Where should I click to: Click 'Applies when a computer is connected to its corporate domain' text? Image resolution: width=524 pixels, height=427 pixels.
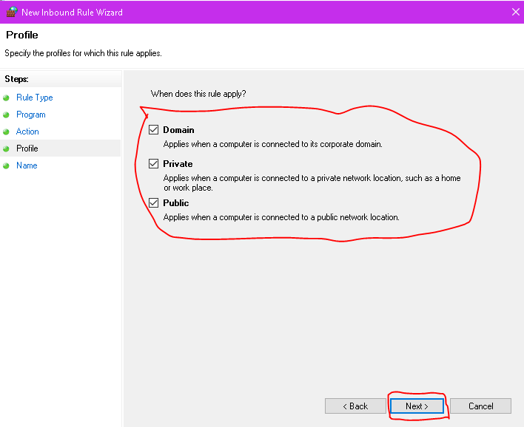272,144
